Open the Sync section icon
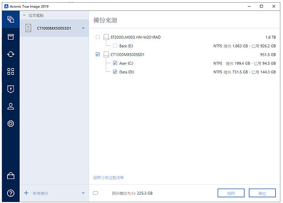This screenshot has height=203, width=283. [10, 54]
